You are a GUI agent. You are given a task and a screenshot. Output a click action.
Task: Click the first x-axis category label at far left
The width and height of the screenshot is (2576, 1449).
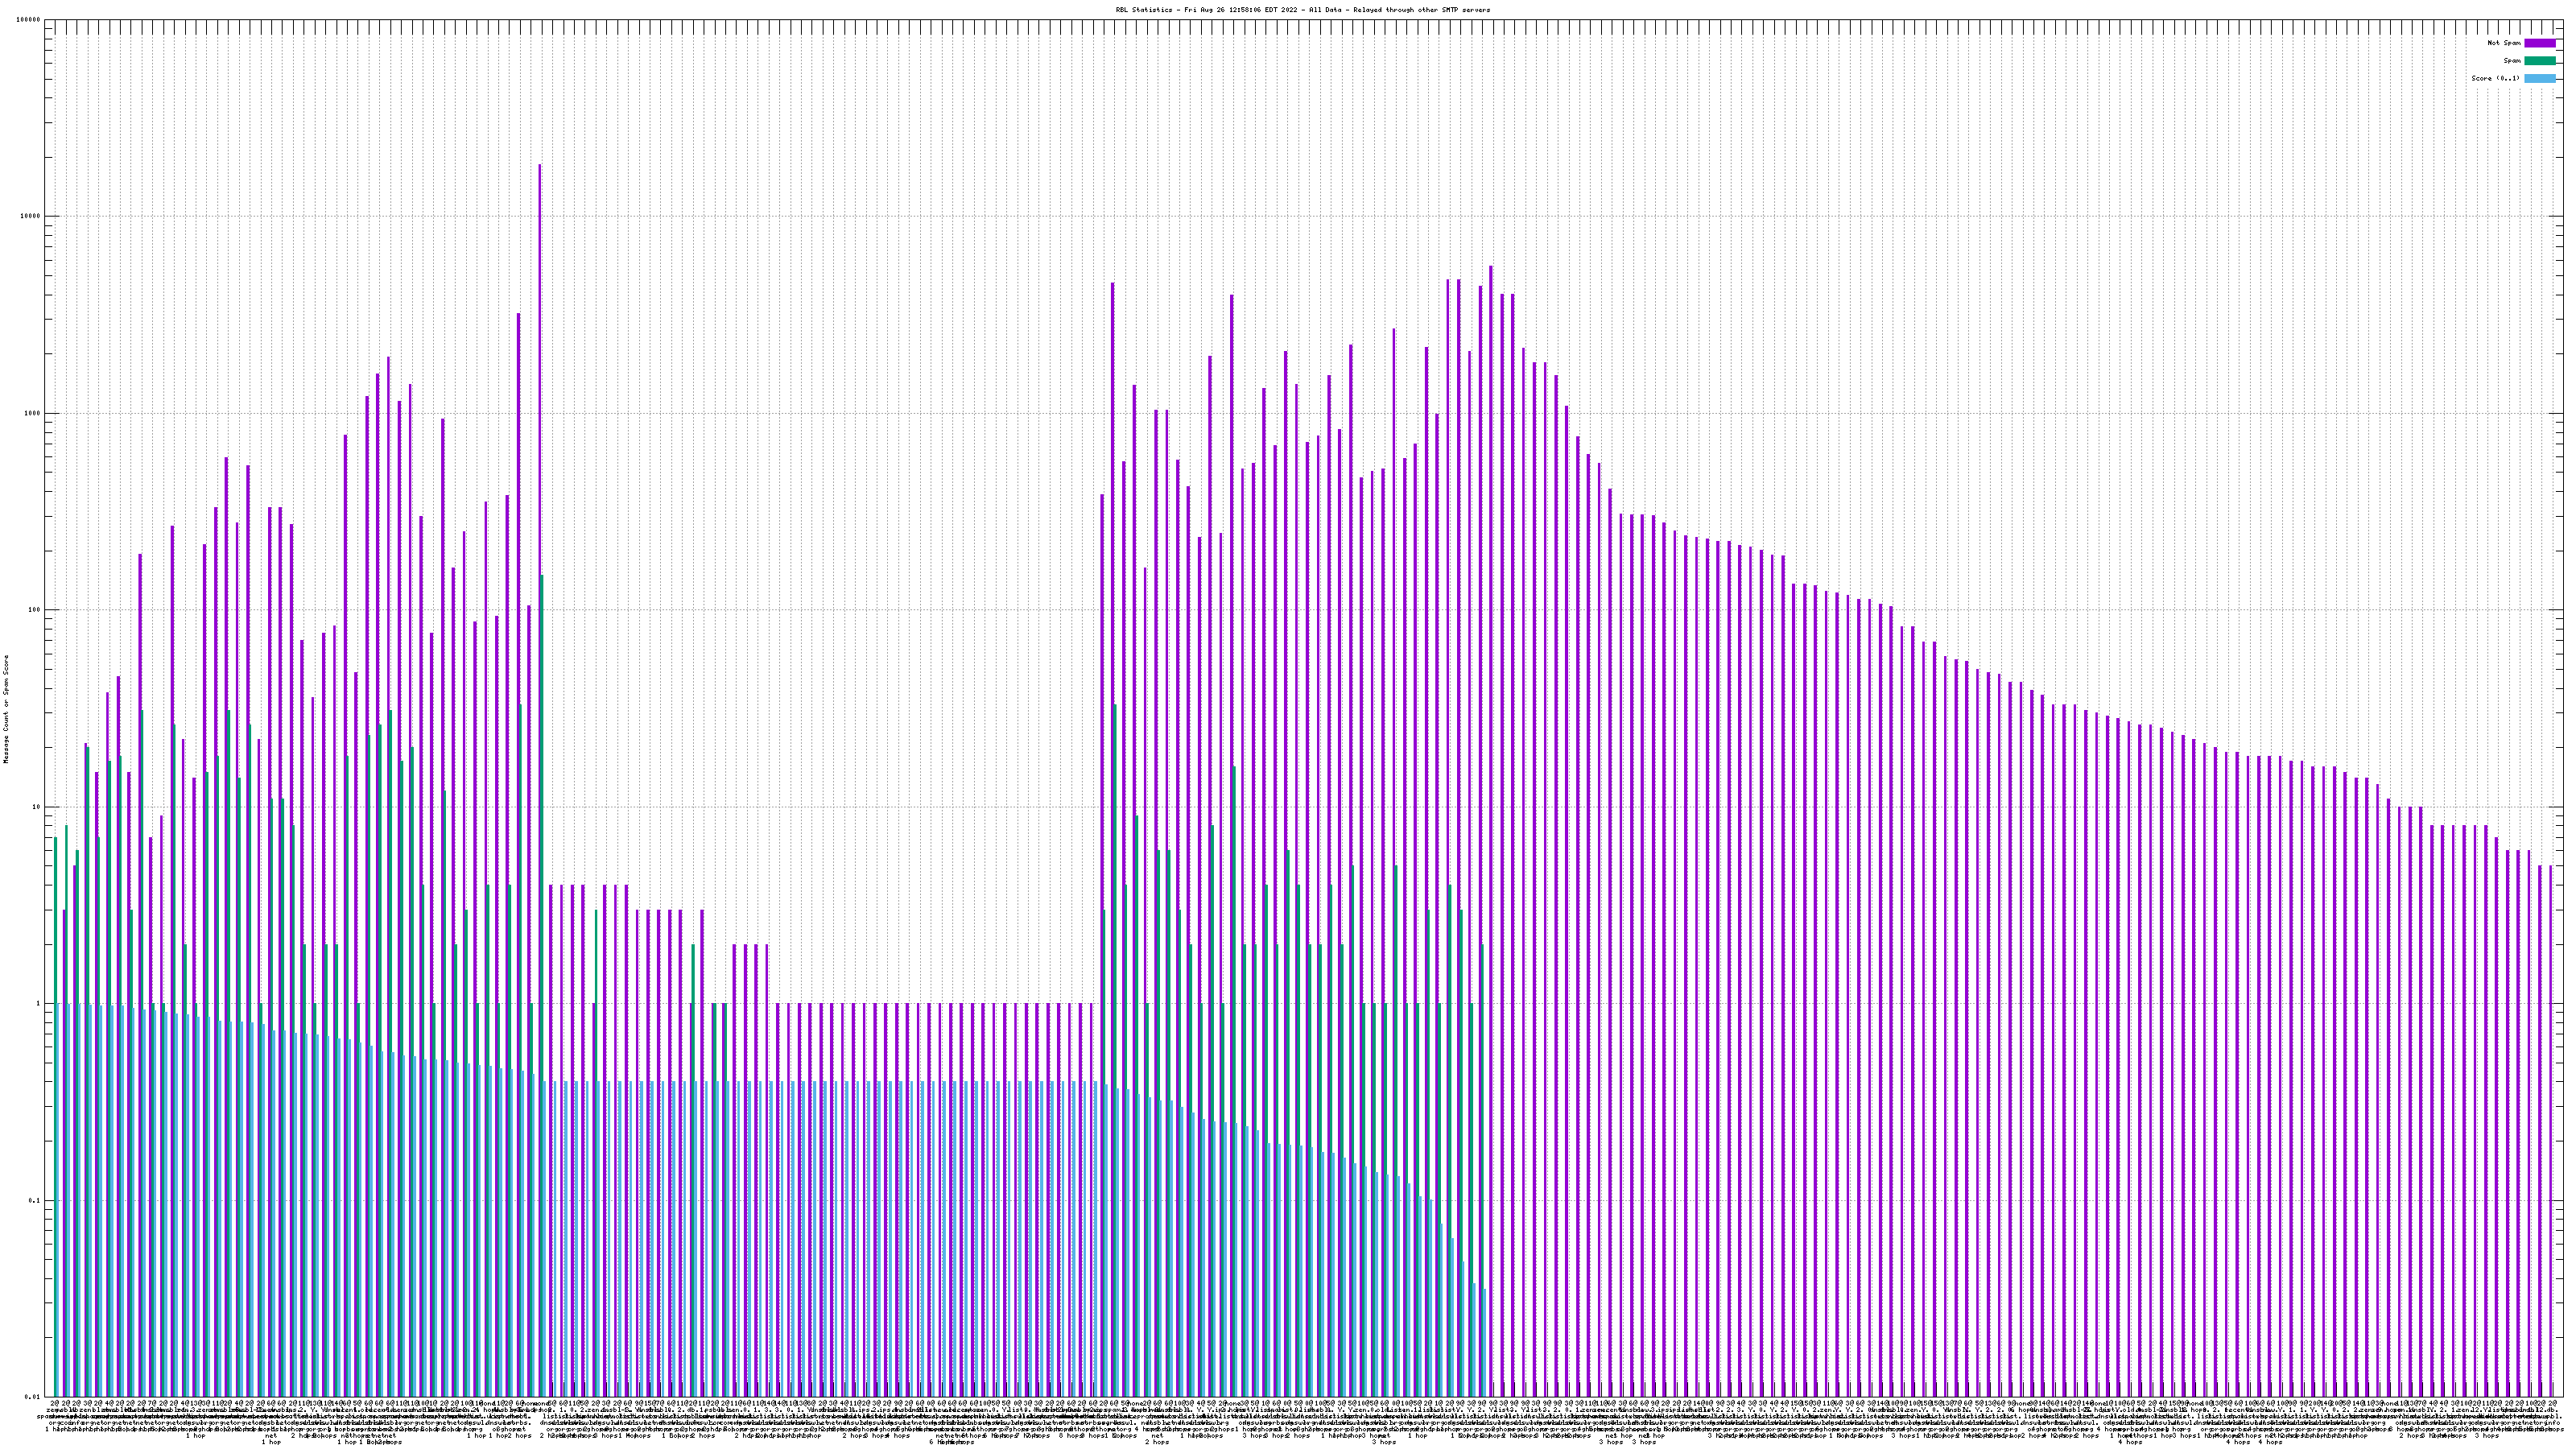click(54, 1405)
